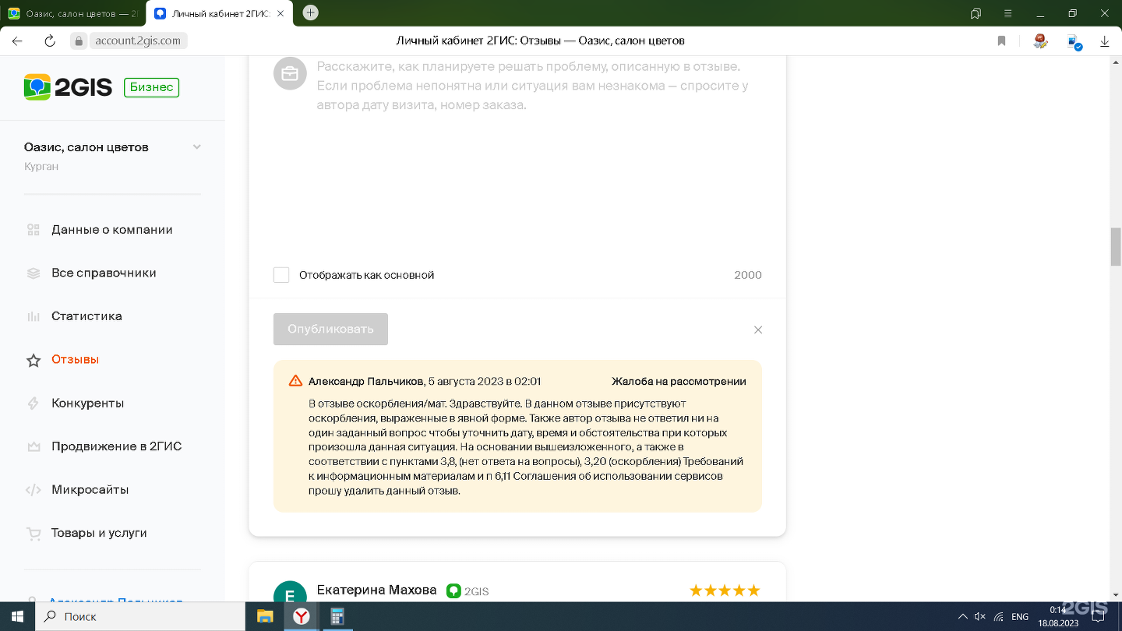The height and width of the screenshot is (631, 1122).
Task: Click the complaint text about оскорбления
Action: coord(526,448)
